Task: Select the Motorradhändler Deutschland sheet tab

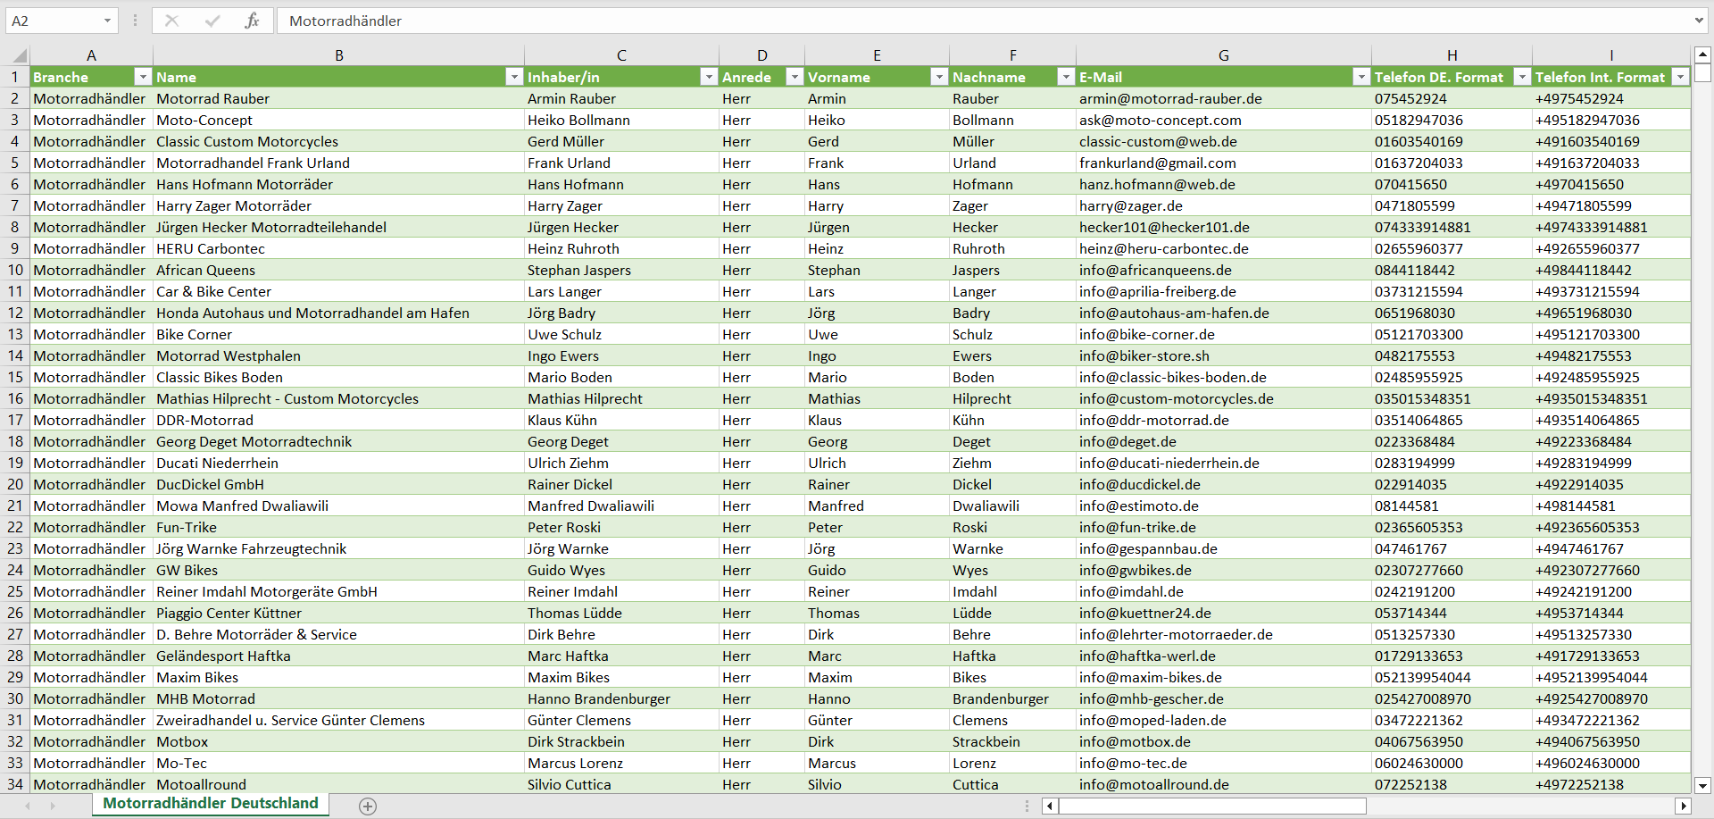Action: click(x=210, y=804)
